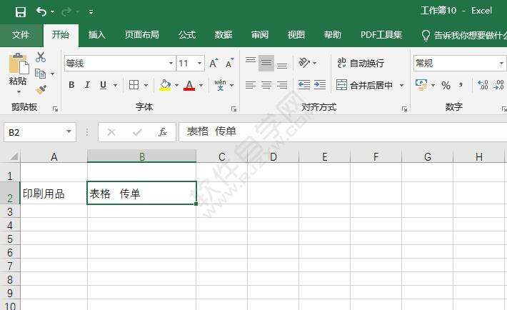Image resolution: width=507 pixels, height=310 pixels.
Task: Open the 视图 ribbon tab
Action: 296,34
